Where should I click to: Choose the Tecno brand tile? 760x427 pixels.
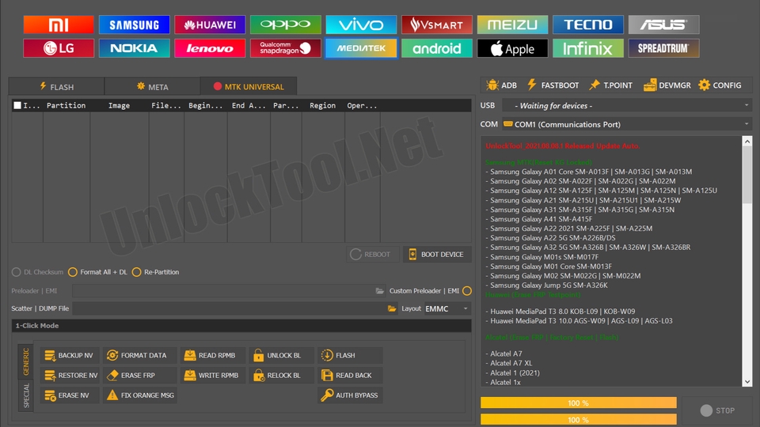point(588,25)
